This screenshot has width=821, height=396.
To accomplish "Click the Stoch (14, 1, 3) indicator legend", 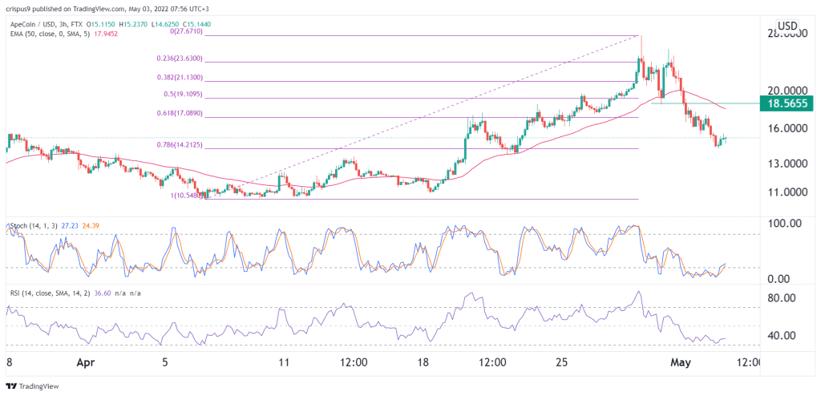I will click(x=33, y=226).
